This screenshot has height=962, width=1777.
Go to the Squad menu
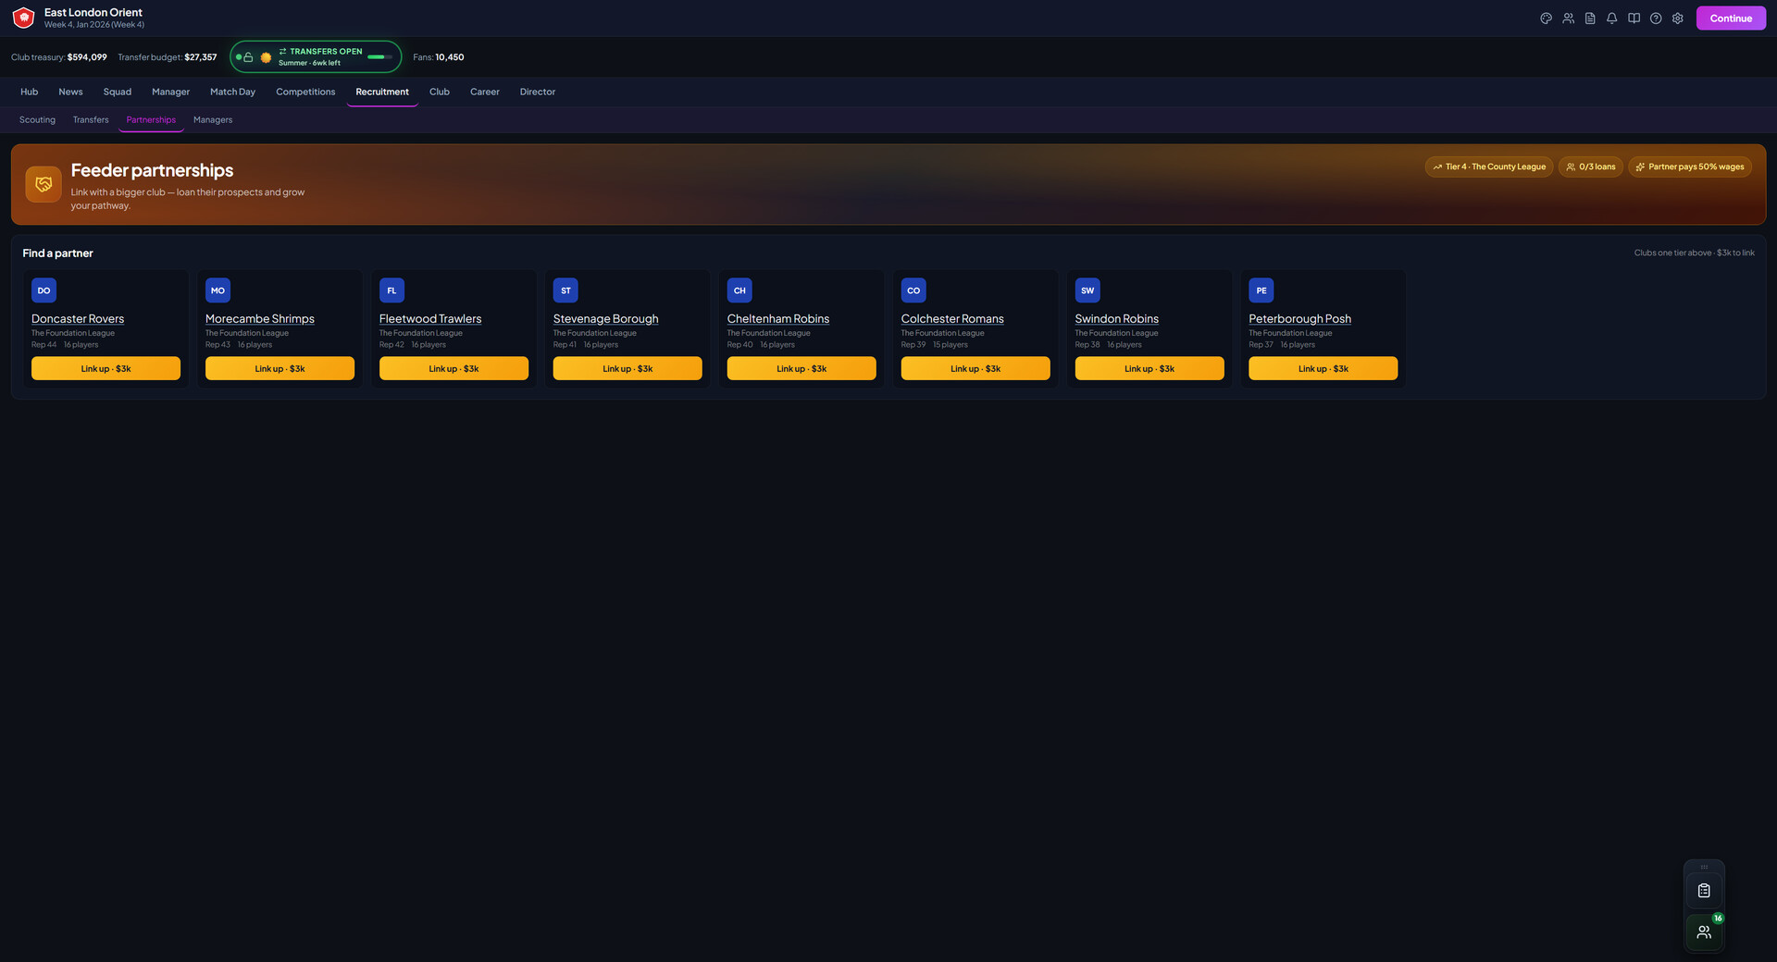click(118, 92)
